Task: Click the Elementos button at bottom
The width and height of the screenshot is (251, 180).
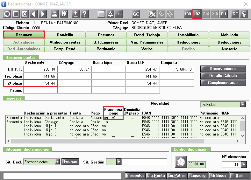Action: pyautogui.click(x=135, y=176)
